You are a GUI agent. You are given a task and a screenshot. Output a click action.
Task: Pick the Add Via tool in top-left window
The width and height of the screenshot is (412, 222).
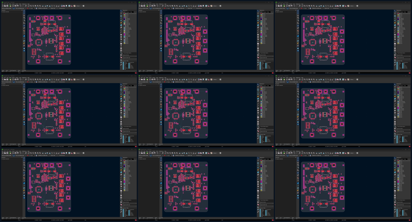121,23
